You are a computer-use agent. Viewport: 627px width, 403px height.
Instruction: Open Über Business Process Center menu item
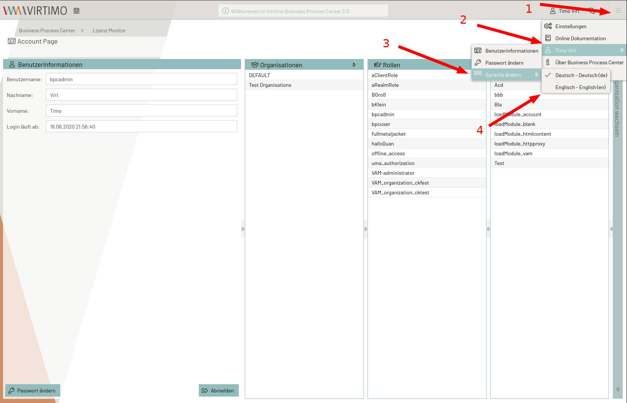589,62
